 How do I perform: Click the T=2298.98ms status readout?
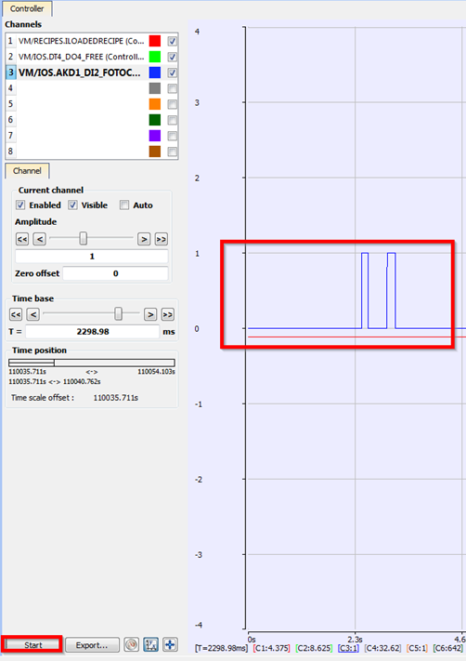(222, 648)
